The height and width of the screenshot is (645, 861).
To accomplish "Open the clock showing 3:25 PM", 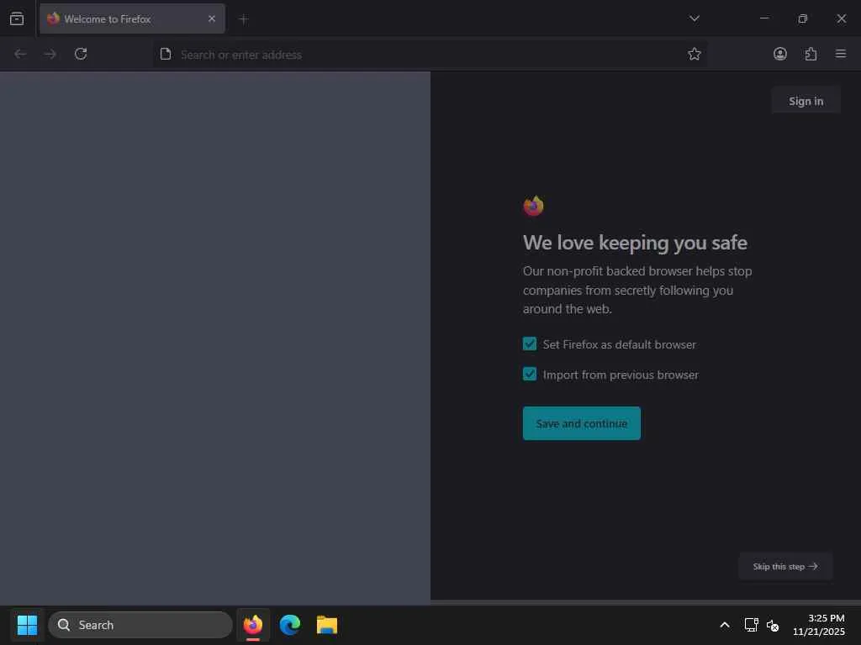I will 818,625.
